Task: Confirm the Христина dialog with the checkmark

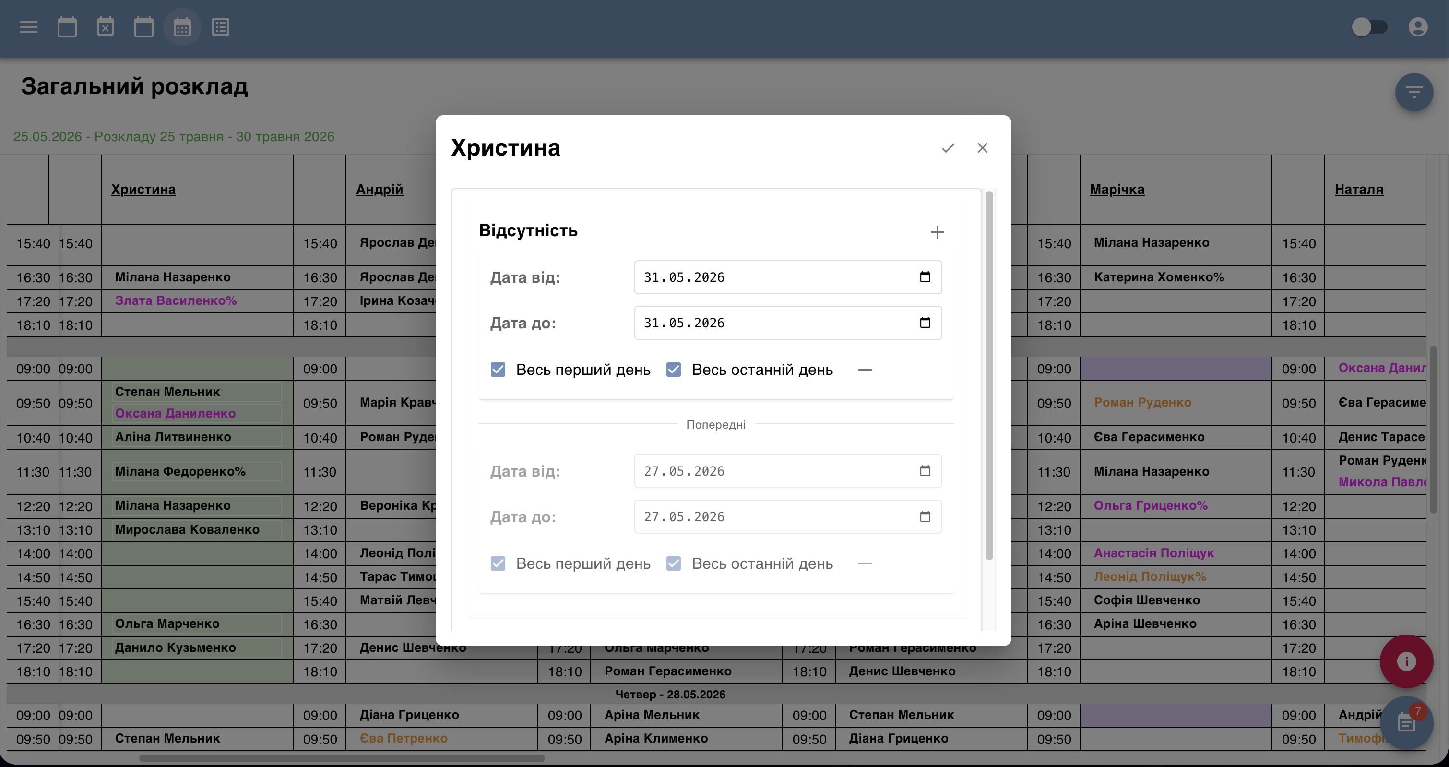Action: click(948, 147)
